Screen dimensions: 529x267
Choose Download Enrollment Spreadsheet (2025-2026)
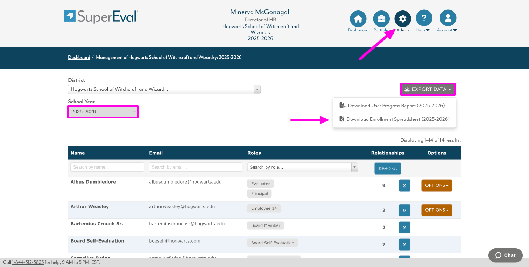[395, 119]
